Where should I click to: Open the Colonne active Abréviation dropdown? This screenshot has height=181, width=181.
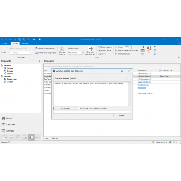click(x=82, y=53)
